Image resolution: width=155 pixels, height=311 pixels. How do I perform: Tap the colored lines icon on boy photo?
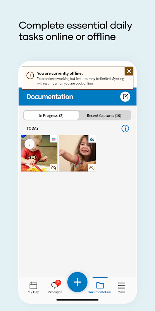pos(54,139)
